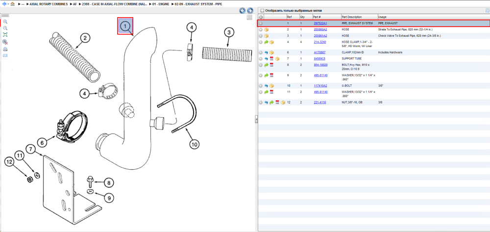The height and width of the screenshot is (232, 490).
Task: Click the red list icon in the SUPPORT TUBE row
Action: (271, 59)
